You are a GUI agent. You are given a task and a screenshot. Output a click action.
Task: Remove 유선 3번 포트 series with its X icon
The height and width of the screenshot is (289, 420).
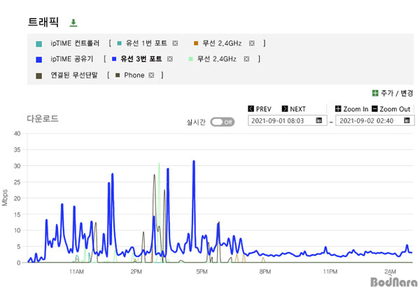pyautogui.click(x=170, y=59)
